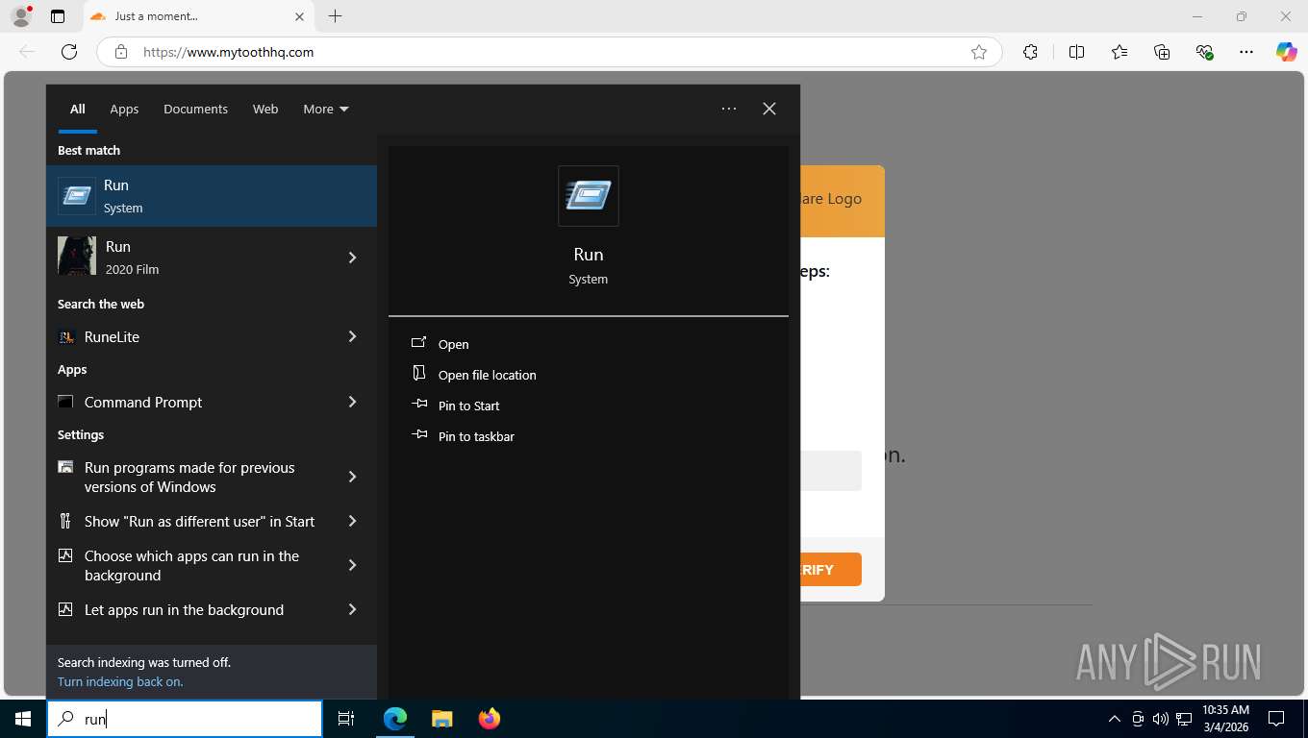Viewport: 1308px width, 738px height.
Task: Open the notification center
Action: tap(1276, 719)
